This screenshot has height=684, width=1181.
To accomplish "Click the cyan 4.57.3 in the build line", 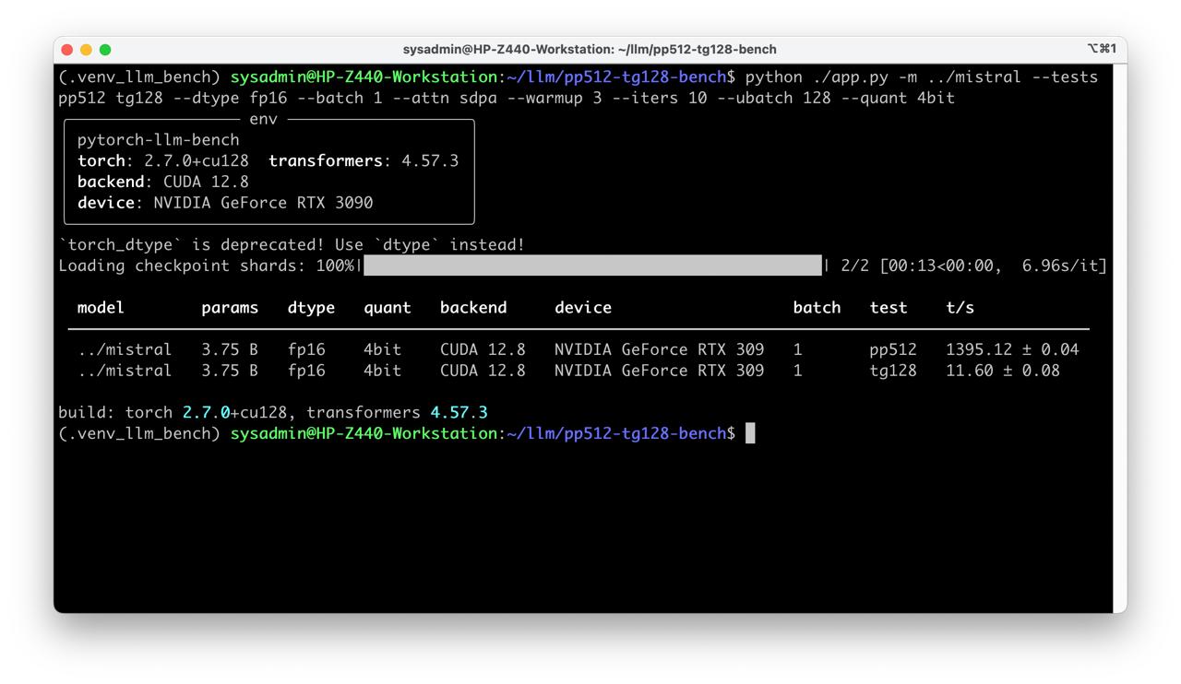I will 459,413.
